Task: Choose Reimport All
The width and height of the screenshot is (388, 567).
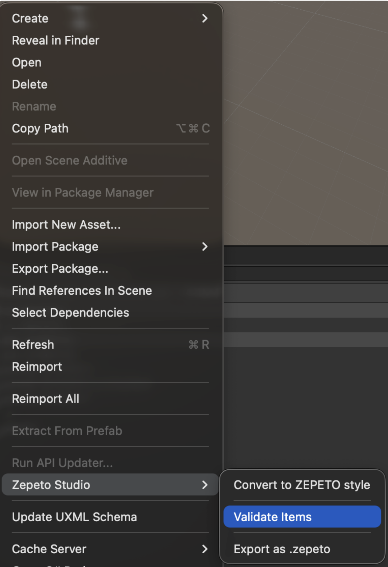Action: pyautogui.click(x=110, y=399)
